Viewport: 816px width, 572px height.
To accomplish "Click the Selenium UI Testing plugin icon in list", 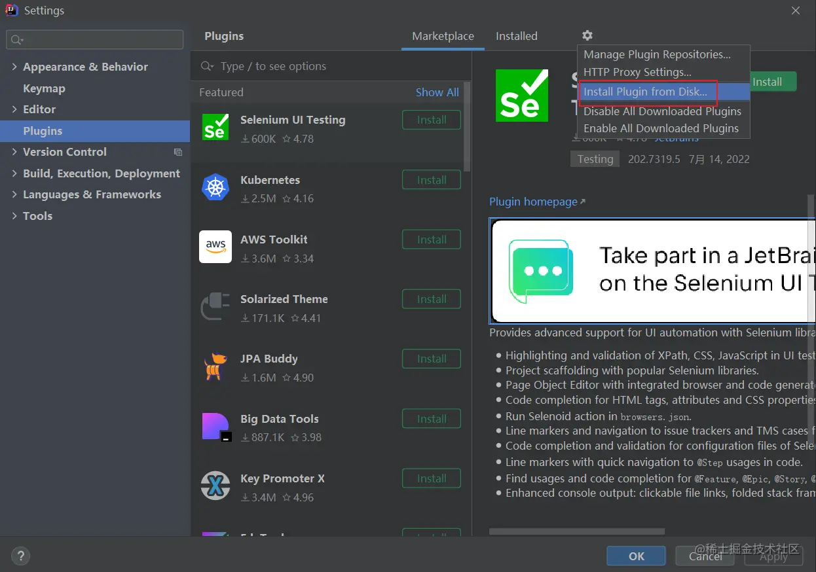I will coord(215,127).
